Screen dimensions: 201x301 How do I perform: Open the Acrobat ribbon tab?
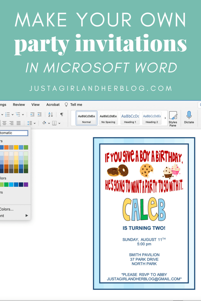(x=53, y=105)
